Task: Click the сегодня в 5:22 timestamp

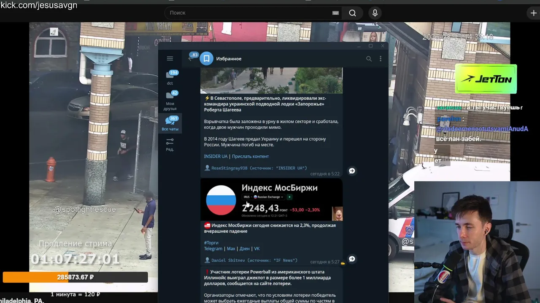Action: [325, 174]
